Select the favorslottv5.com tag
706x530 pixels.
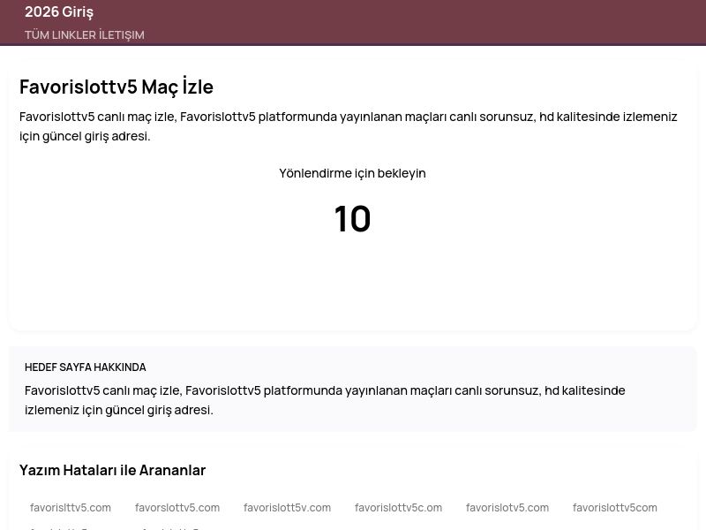(177, 507)
